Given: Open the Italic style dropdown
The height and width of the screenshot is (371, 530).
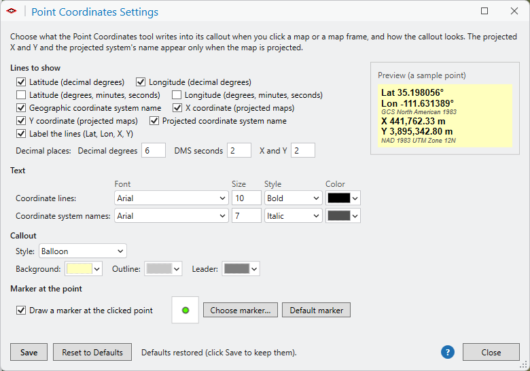Looking at the screenshot, I should (x=293, y=215).
